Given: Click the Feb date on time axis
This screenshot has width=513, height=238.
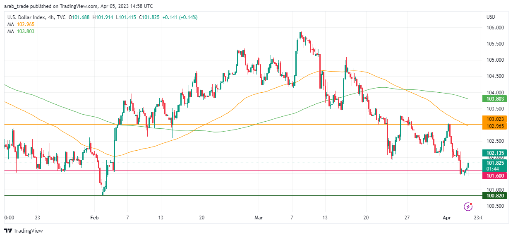Looking at the screenshot, I should pyautogui.click(x=95, y=217).
